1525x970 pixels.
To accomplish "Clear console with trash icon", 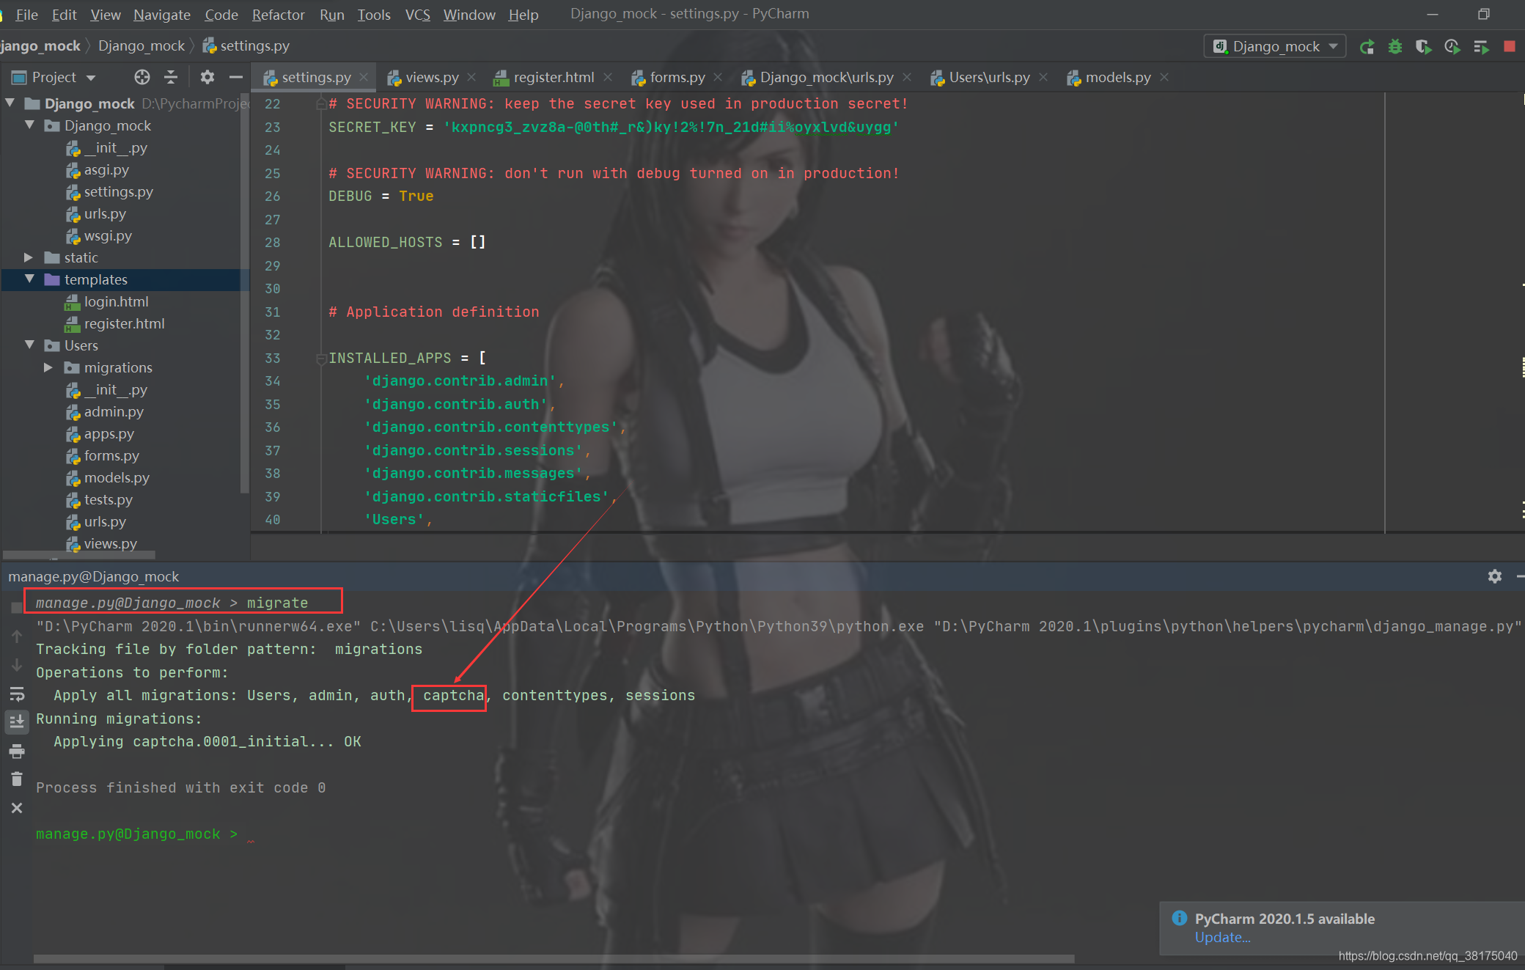I will 17,779.
